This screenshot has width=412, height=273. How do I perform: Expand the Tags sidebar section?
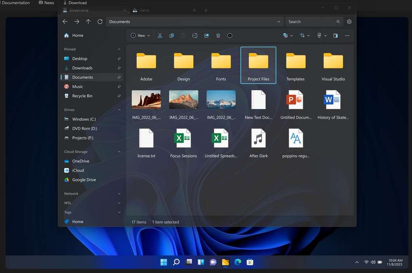tap(119, 212)
